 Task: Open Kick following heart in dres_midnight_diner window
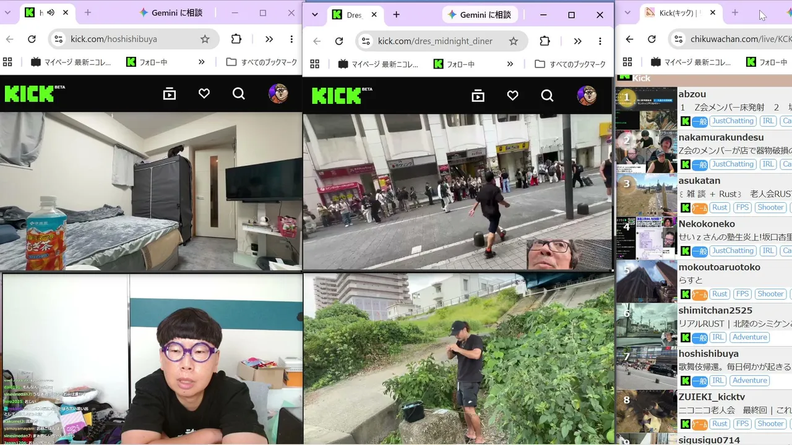tap(512, 96)
